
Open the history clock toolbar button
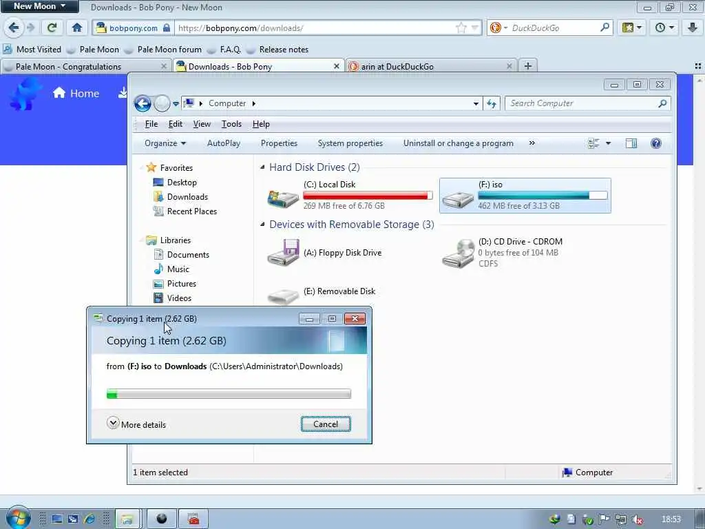click(664, 28)
